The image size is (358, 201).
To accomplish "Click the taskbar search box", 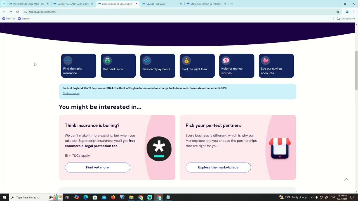I will coord(36,197).
